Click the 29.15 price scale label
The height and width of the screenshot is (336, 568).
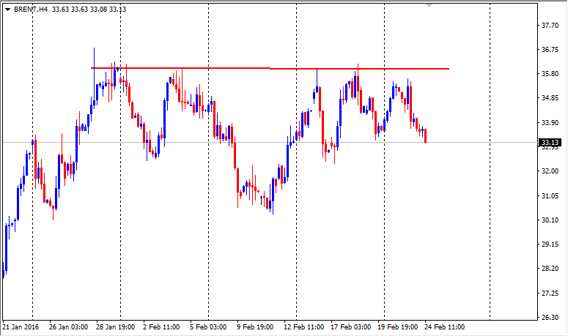550,244
